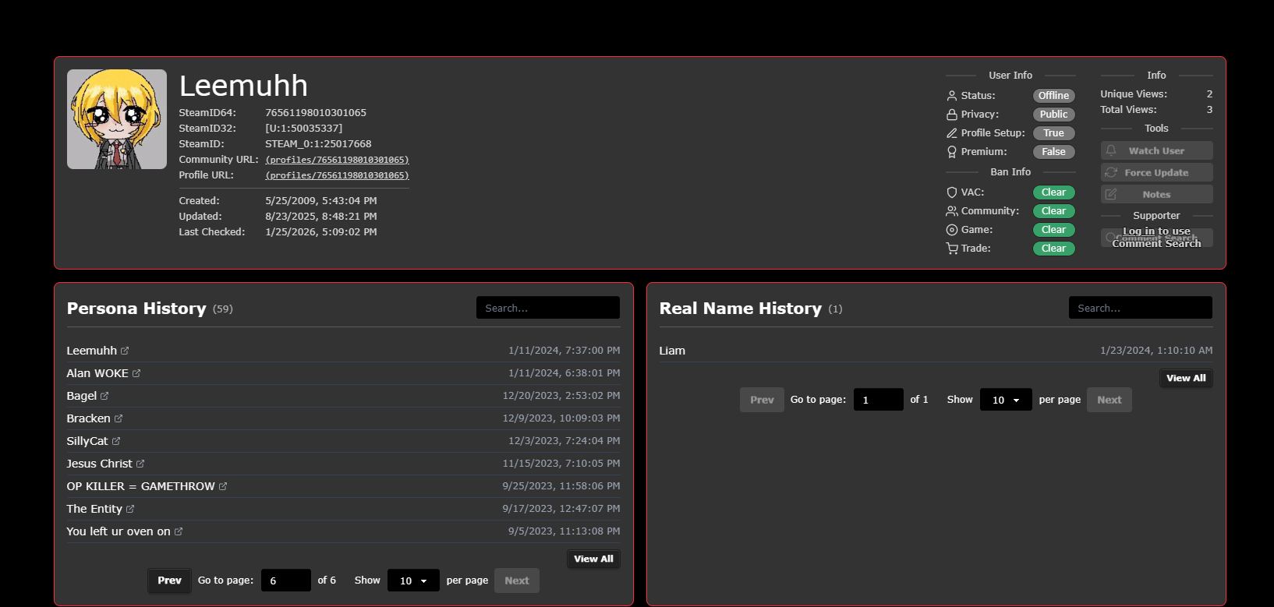Screen dimensions: 1274x607
Task: Click external link icon next to The Entity
Action: pos(130,509)
